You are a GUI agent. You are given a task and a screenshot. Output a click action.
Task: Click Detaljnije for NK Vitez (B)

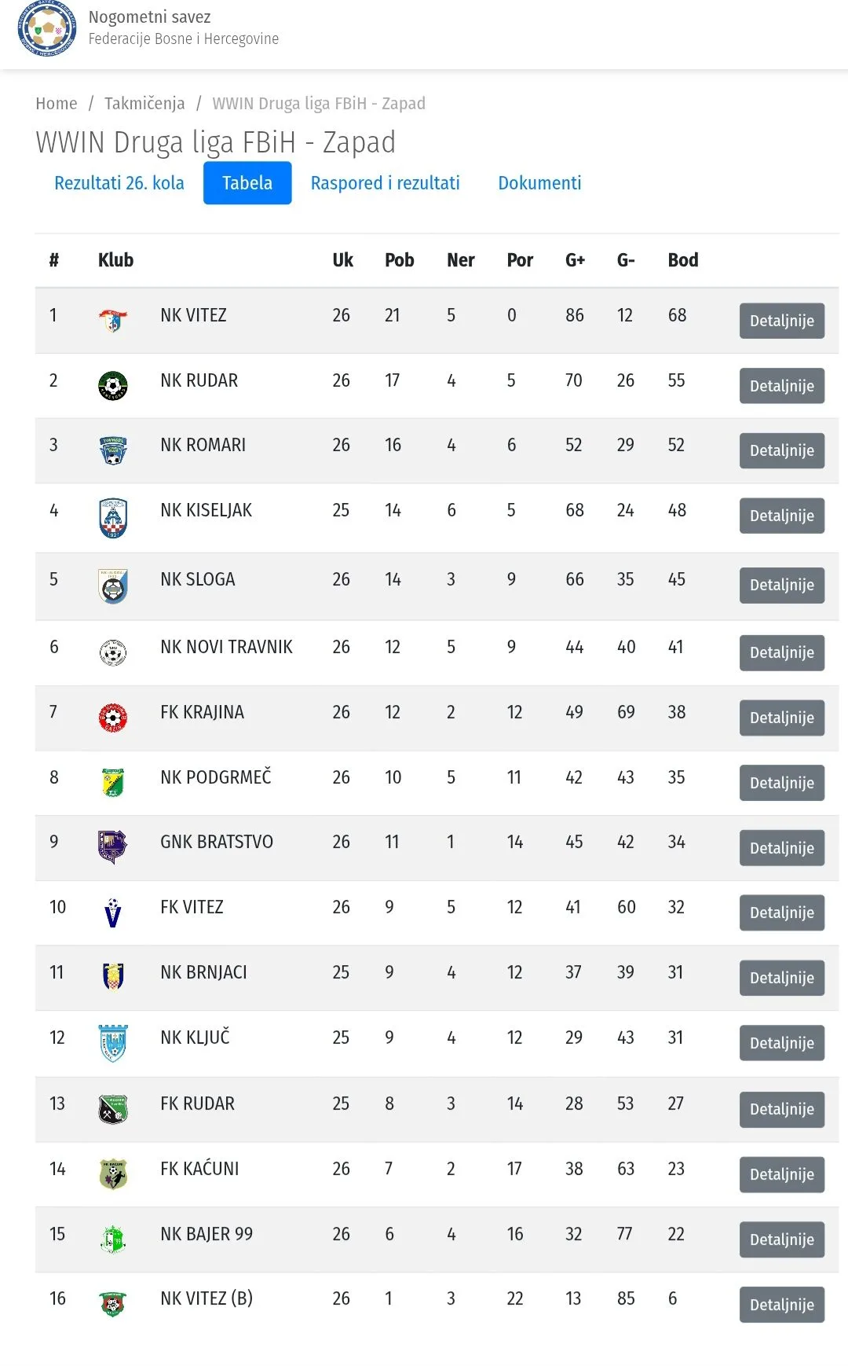click(782, 1305)
